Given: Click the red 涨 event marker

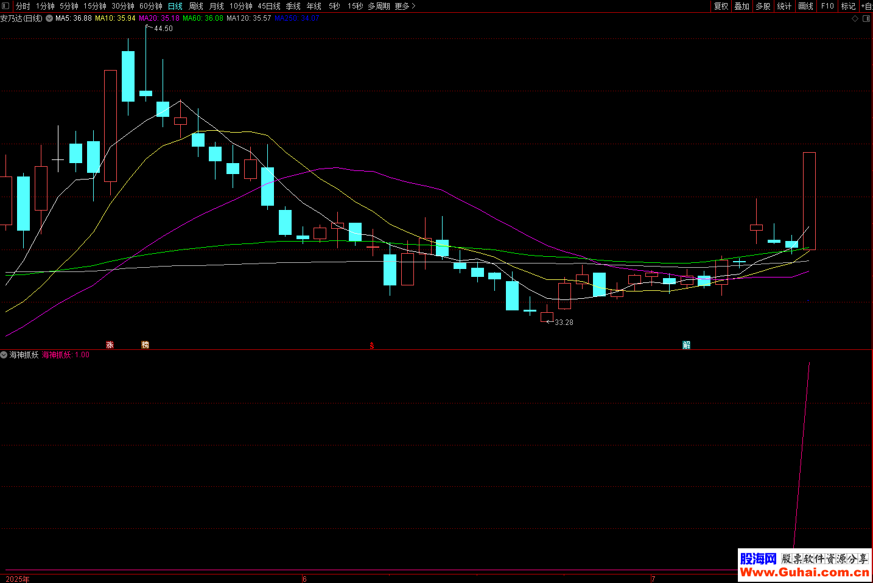Looking at the screenshot, I should 110,344.
